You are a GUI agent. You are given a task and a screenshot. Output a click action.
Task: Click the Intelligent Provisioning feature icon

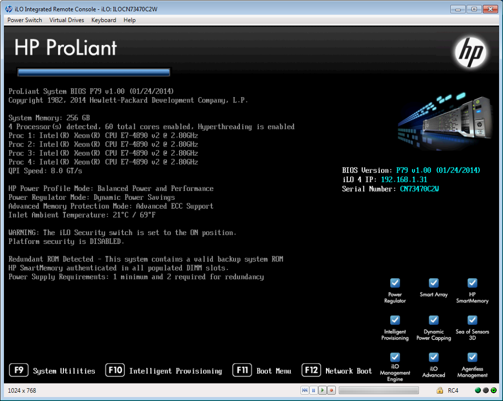pyautogui.click(x=395, y=320)
